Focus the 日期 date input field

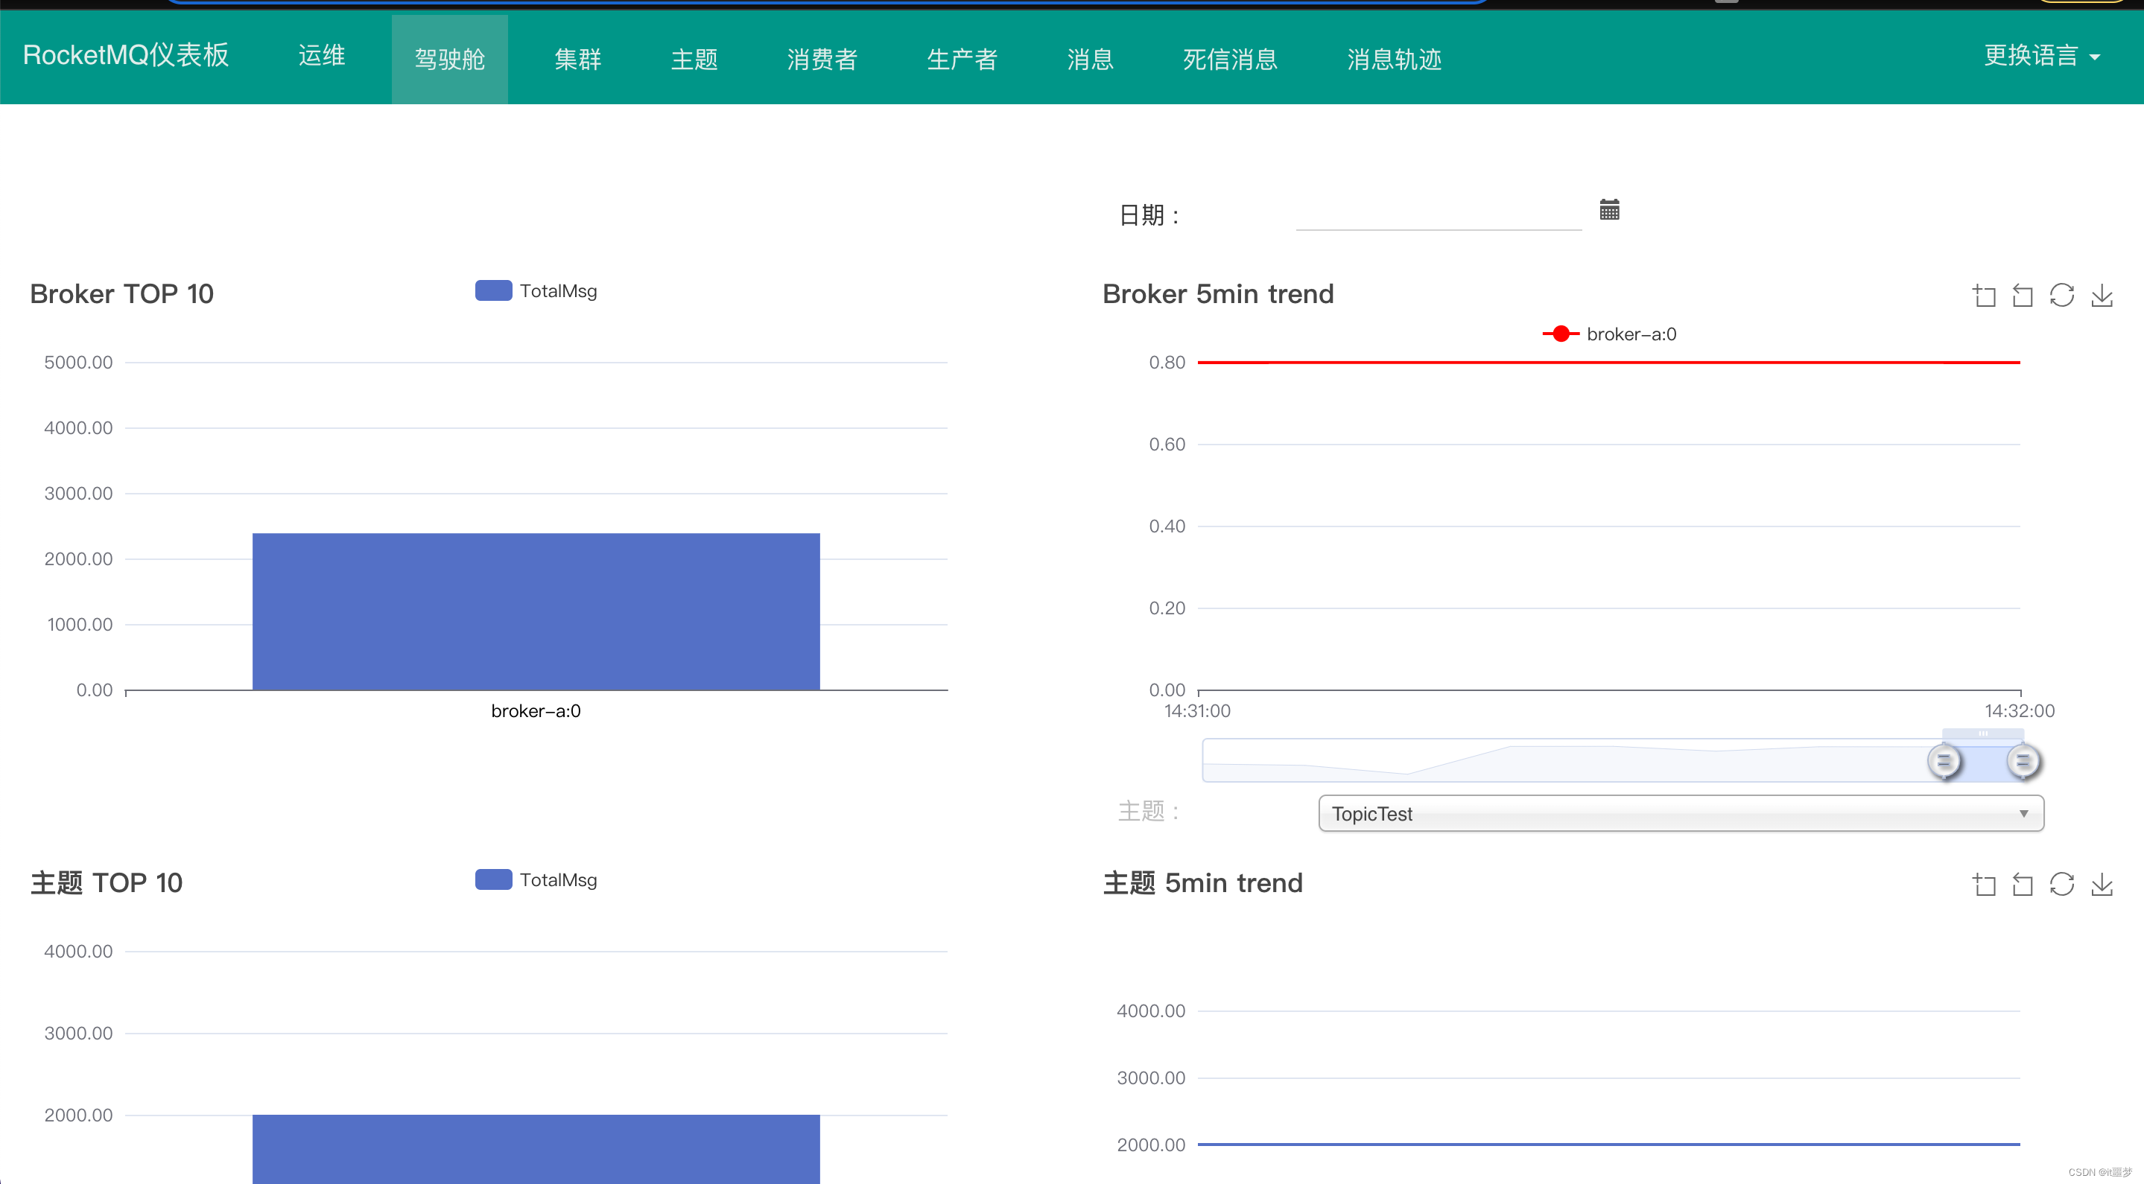coord(1439,213)
